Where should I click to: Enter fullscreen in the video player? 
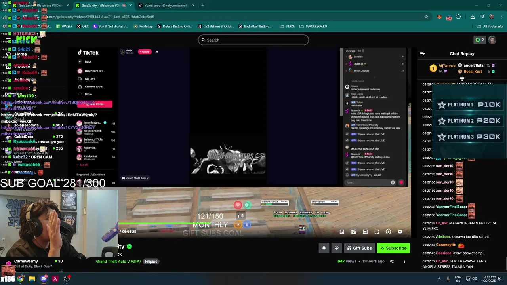(x=377, y=232)
